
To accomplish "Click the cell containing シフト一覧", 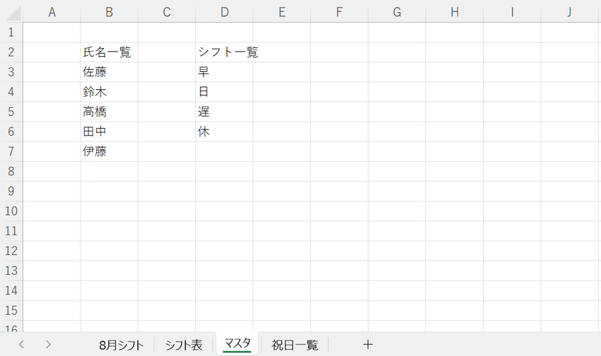I will (224, 52).
